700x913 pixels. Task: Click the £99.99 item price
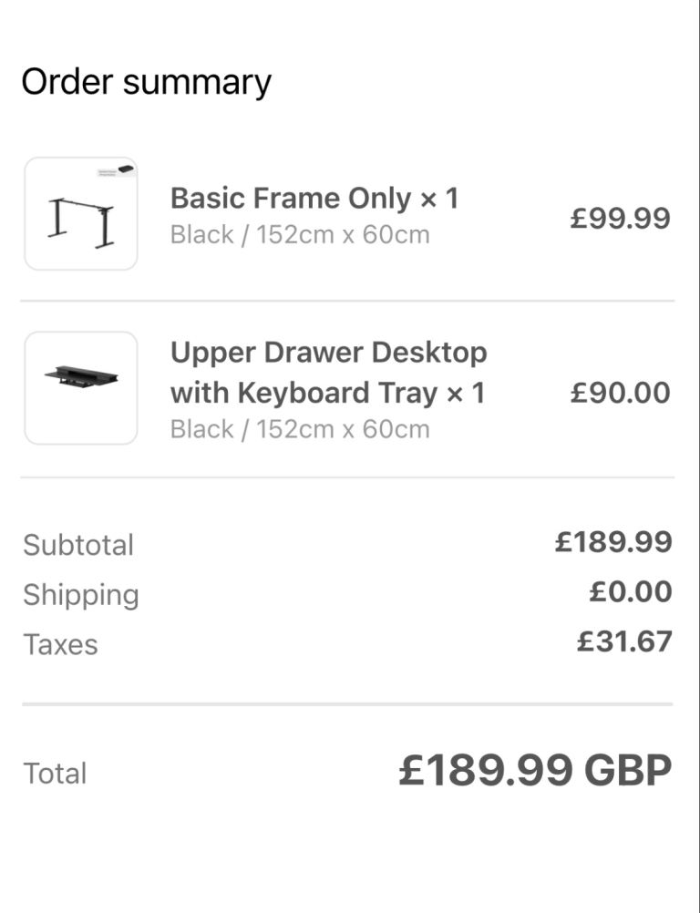pos(620,218)
